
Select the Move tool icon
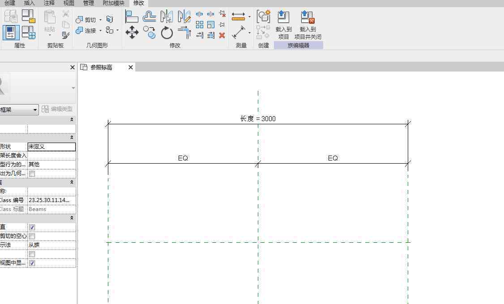pyautogui.click(x=132, y=33)
